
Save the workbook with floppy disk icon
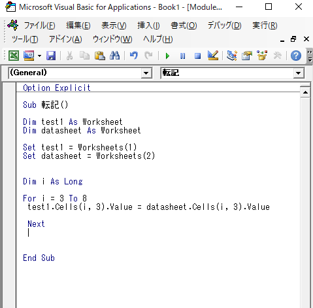pos(51,56)
